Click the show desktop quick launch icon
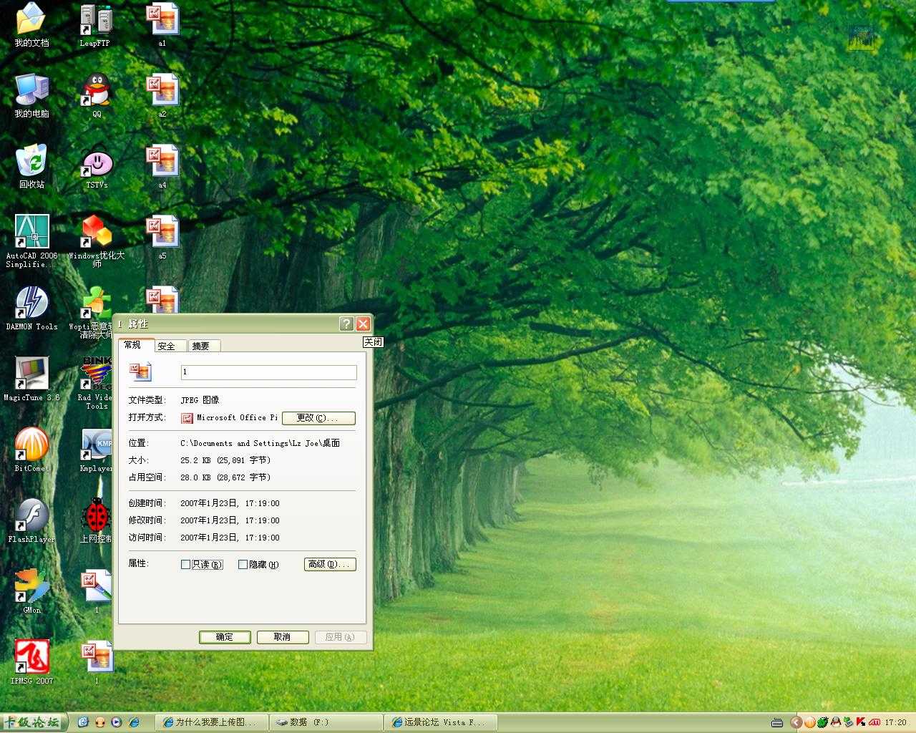Viewport: 916px width, 733px height. click(x=83, y=722)
